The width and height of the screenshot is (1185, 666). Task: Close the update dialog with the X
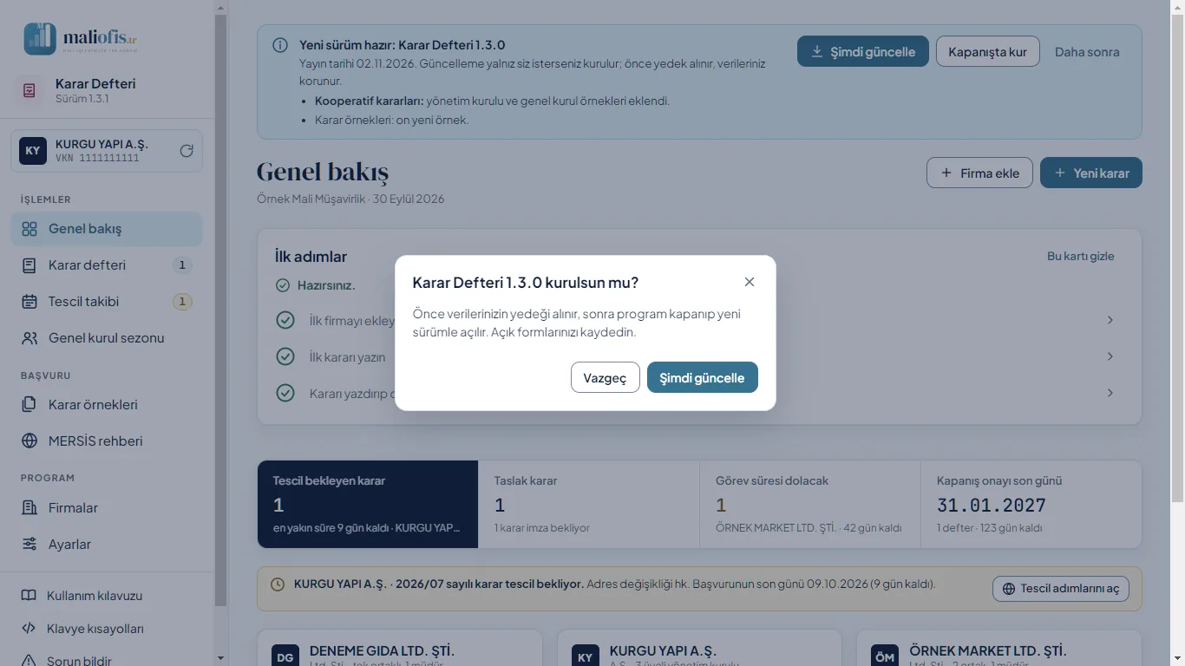[x=750, y=282]
